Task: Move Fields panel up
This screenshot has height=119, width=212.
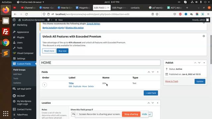Action: (x=149, y=72)
